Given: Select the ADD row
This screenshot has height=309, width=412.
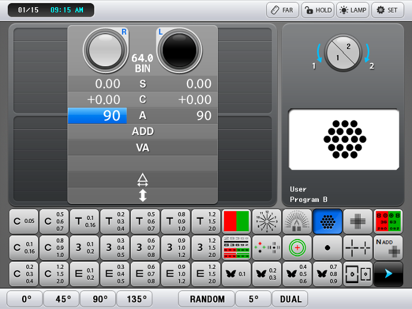Looking at the screenshot, I should tap(143, 131).
